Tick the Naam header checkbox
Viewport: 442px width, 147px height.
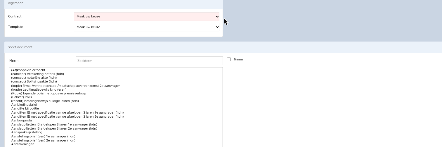point(229,59)
